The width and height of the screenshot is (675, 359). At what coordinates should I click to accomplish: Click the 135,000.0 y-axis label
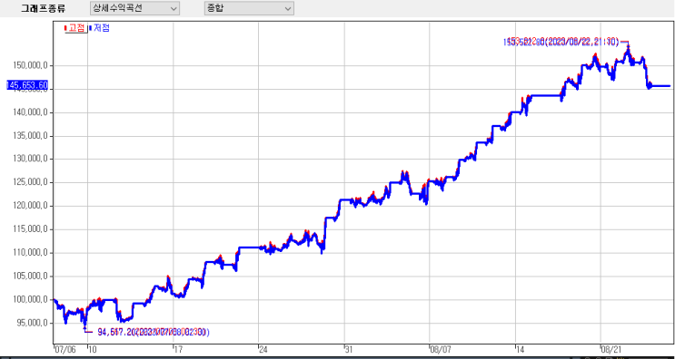30,136
